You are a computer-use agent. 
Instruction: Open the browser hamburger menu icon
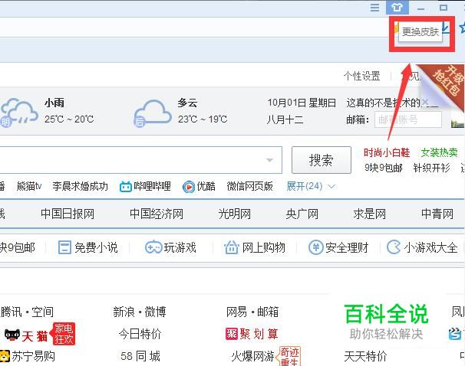pos(375,8)
